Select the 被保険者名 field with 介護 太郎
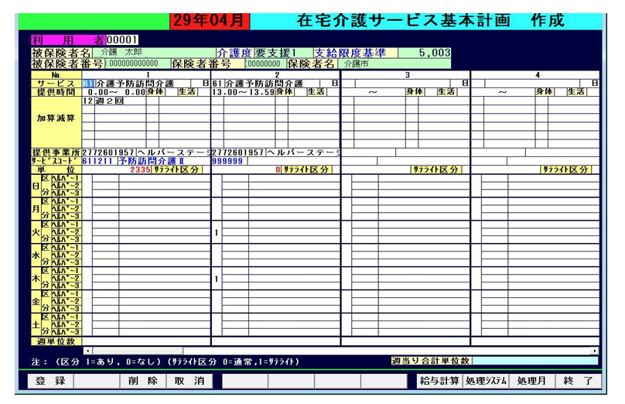This screenshot has width=625, height=404. [x=153, y=53]
